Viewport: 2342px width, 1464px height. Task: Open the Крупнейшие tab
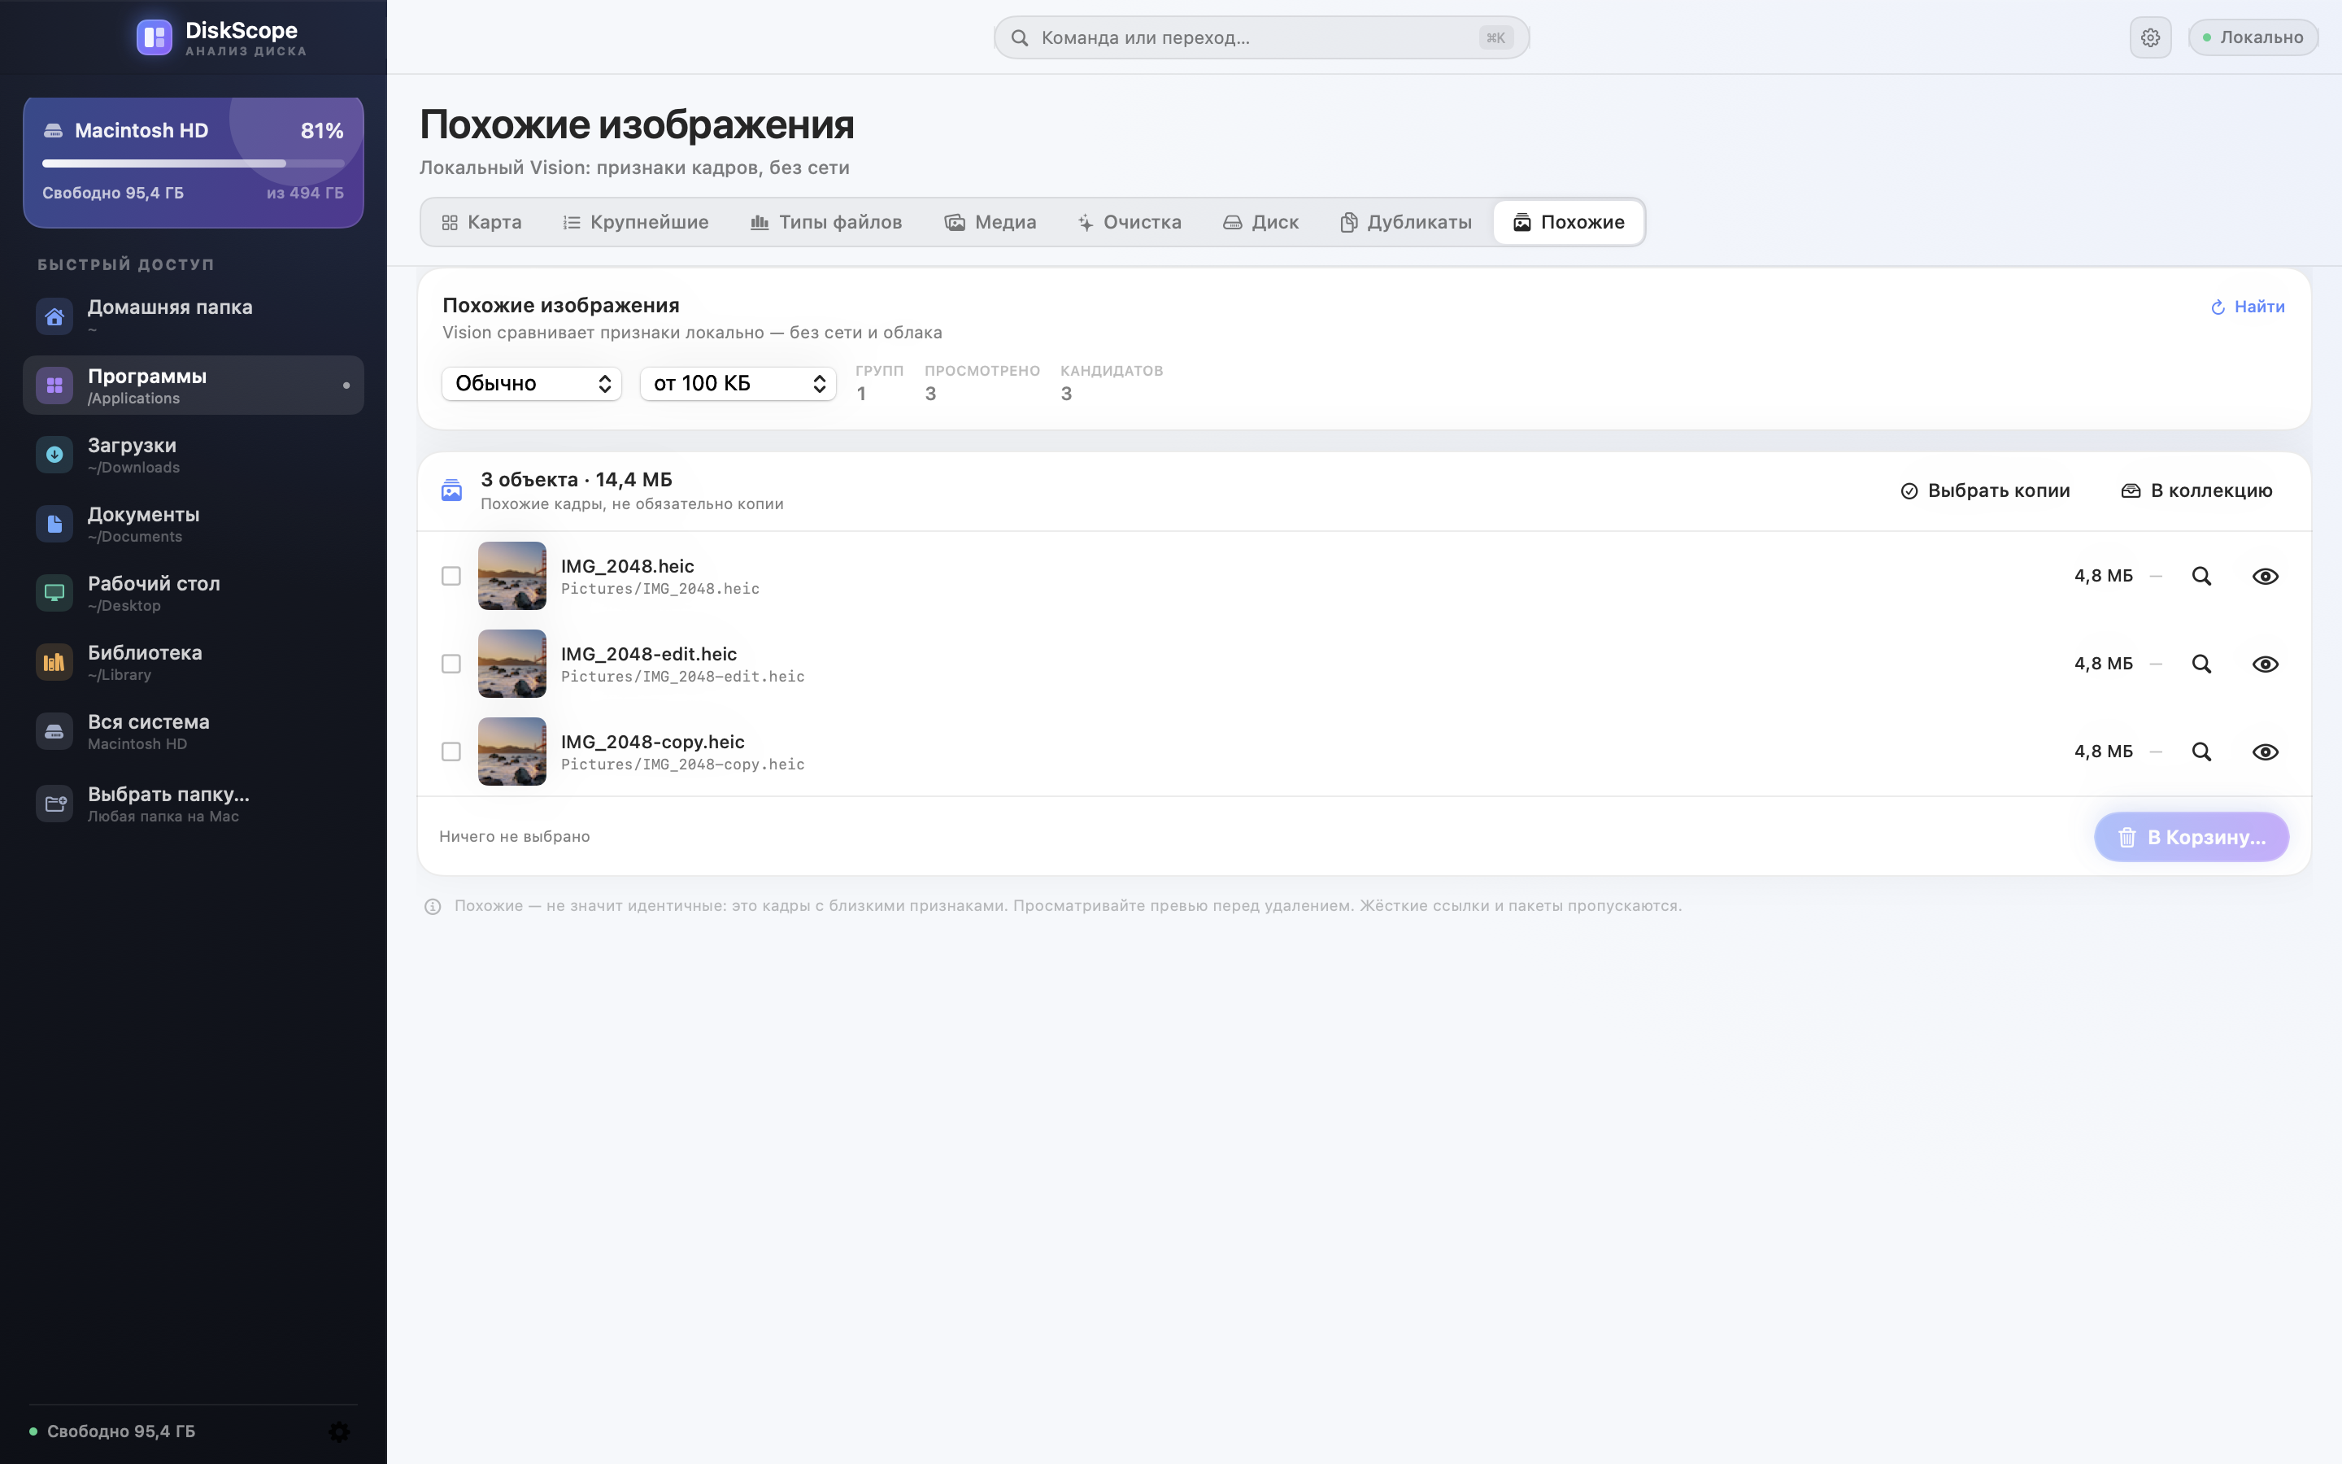(x=636, y=223)
